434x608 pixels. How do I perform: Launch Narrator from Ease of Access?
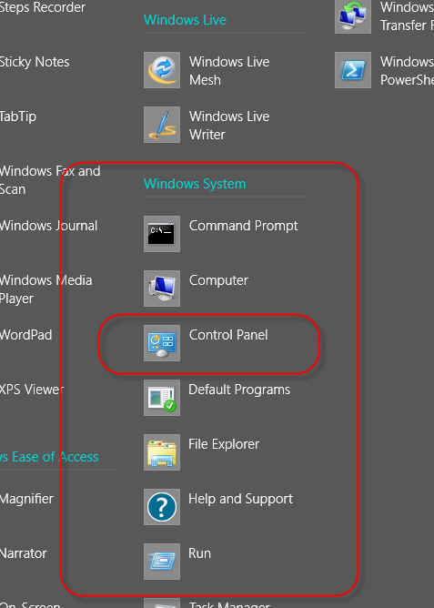point(24,553)
